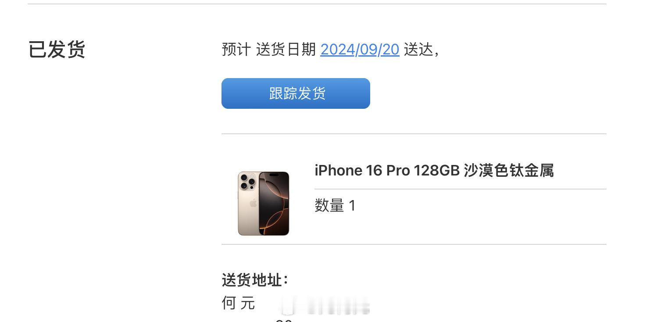The height and width of the screenshot is (322, 650).
Task: Click the recipient name 何 元
Action: point(239,303)
